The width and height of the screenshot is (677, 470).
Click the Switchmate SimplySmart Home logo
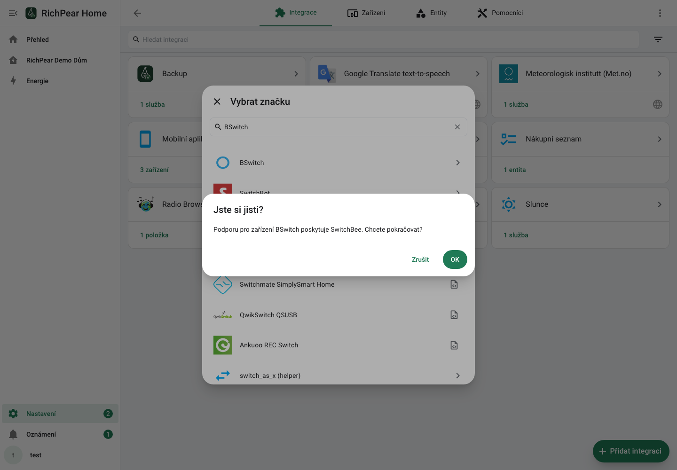[223, 284]
